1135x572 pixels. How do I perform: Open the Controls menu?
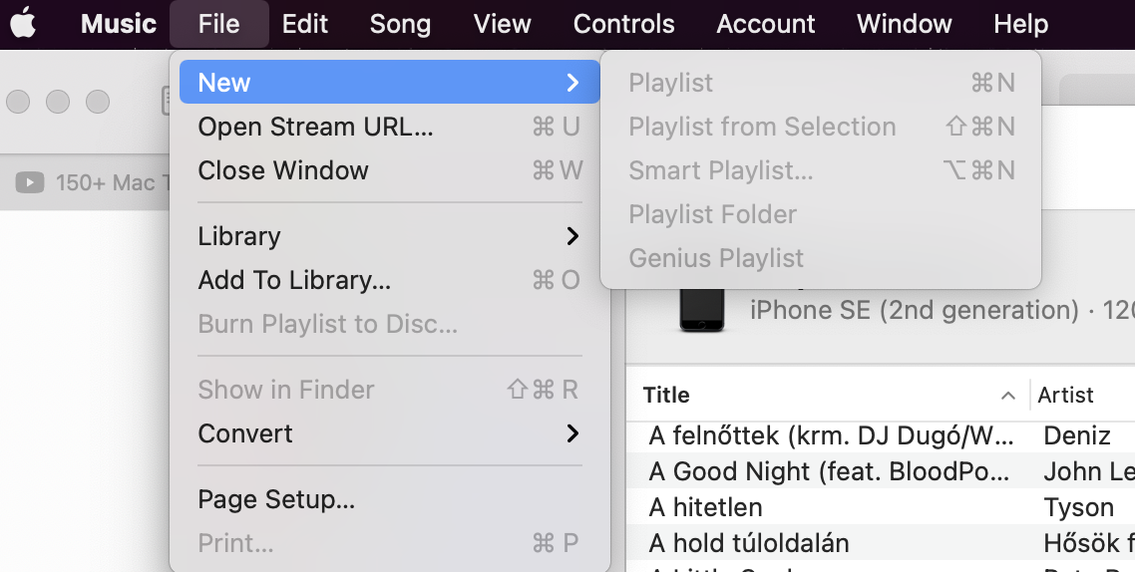click(x=624, y=24)
